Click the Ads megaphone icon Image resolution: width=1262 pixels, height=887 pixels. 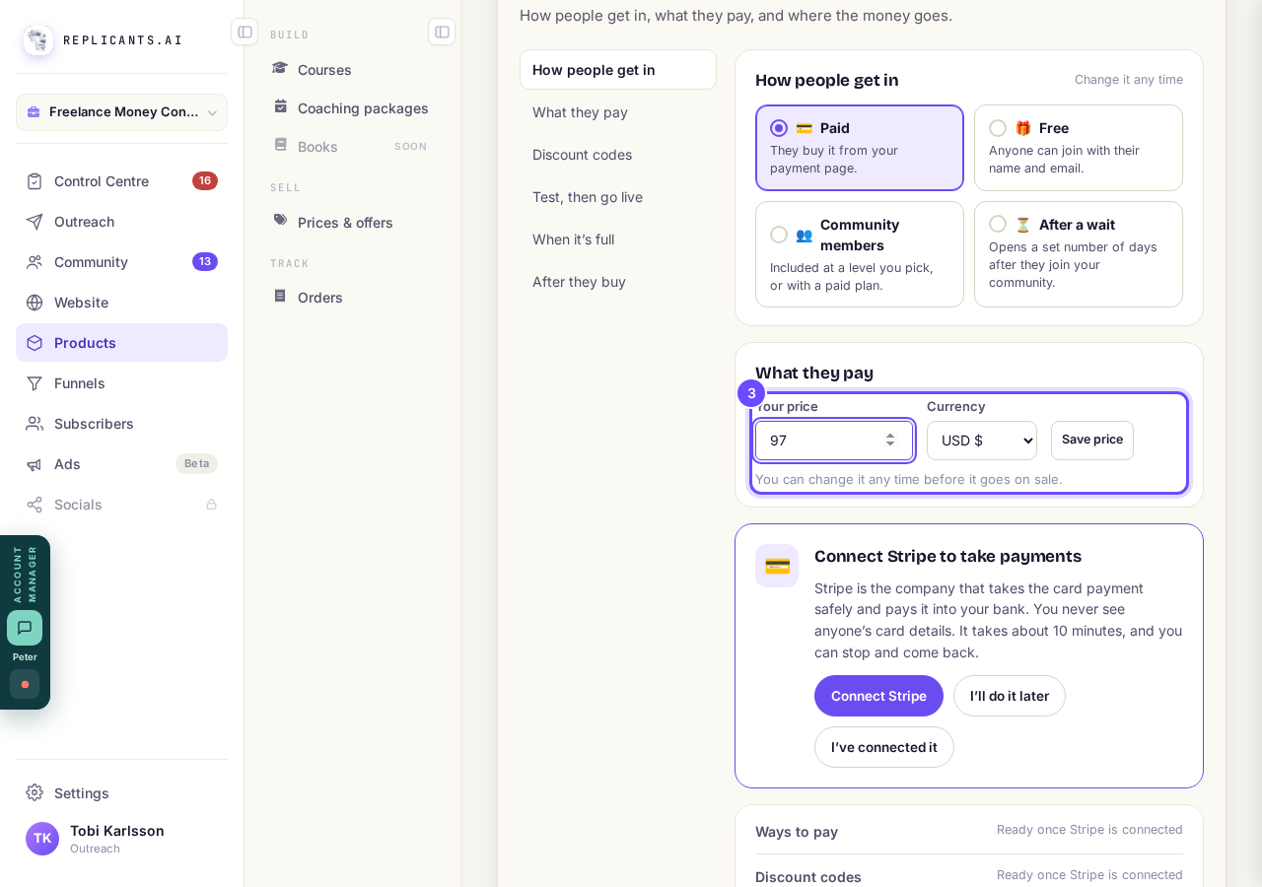pyautogui.click(x=35, y=464)
